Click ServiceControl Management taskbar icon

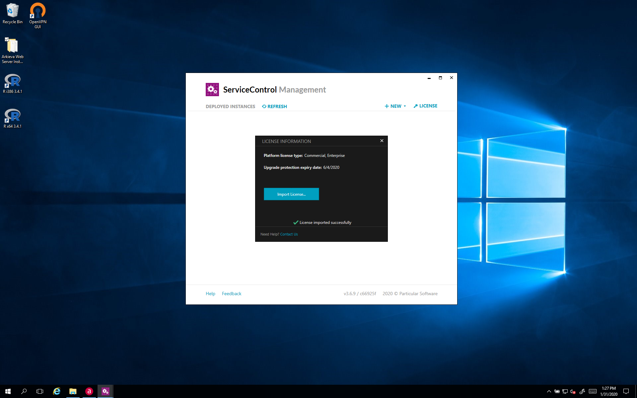pyautogui.click(x=106, y=391)
